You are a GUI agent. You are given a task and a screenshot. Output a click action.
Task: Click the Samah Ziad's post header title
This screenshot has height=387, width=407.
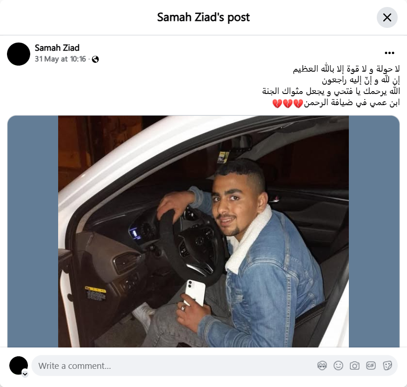click(203, 17)
